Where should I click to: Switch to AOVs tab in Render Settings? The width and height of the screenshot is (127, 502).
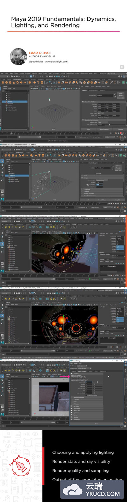pyautogui.click(x=96, y=371)
